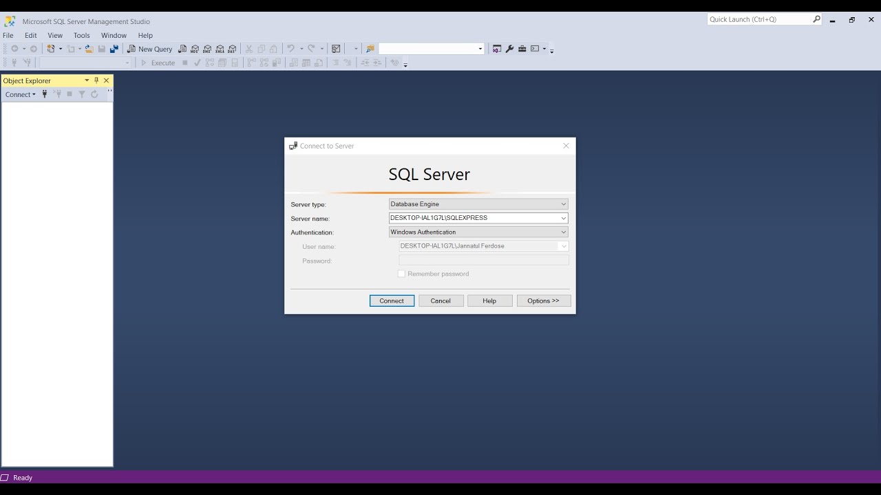Open the Activity Monitor icon

click(336, 49)
